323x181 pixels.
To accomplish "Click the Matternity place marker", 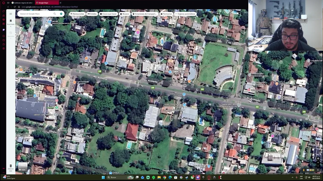I will [x=58, y=156].
